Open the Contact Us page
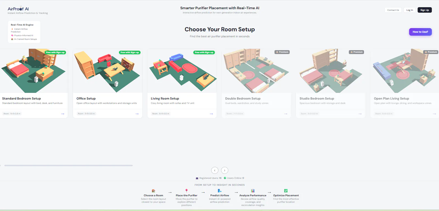This screenshot has width=439, height=211. tap(393, 10)
